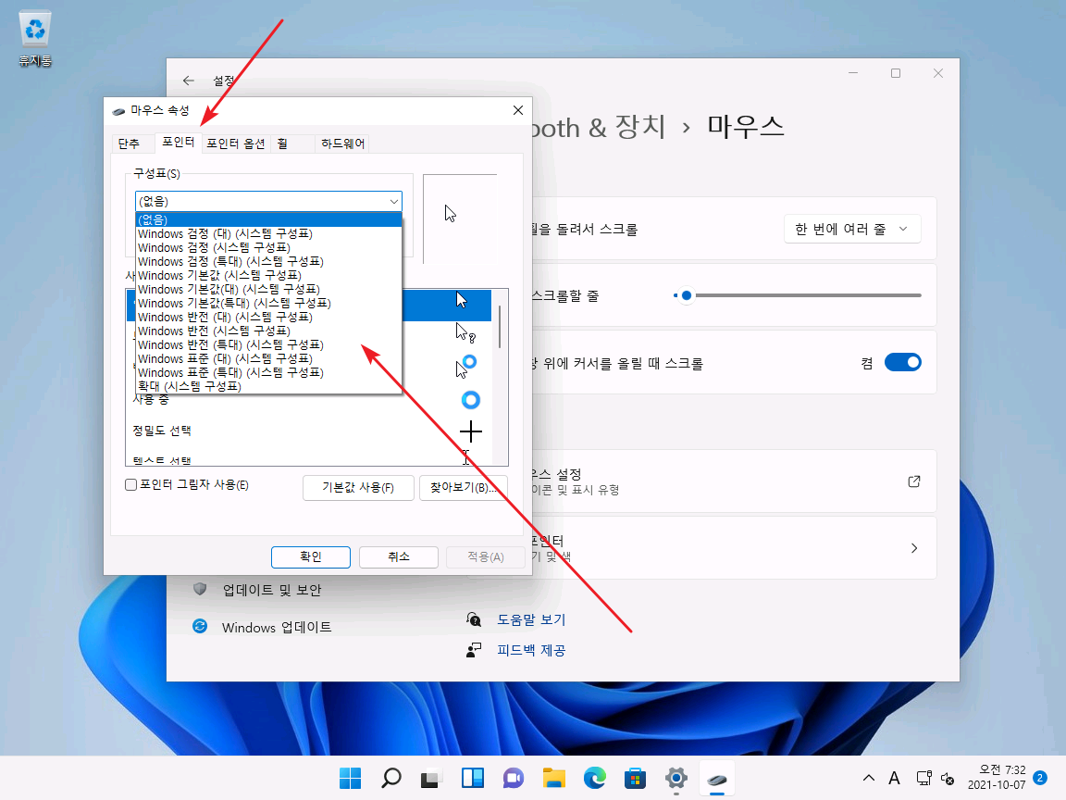Select the precision select crosshair cursor
The width and height of the screenshot is (1066, 800).
coord(470,431)
